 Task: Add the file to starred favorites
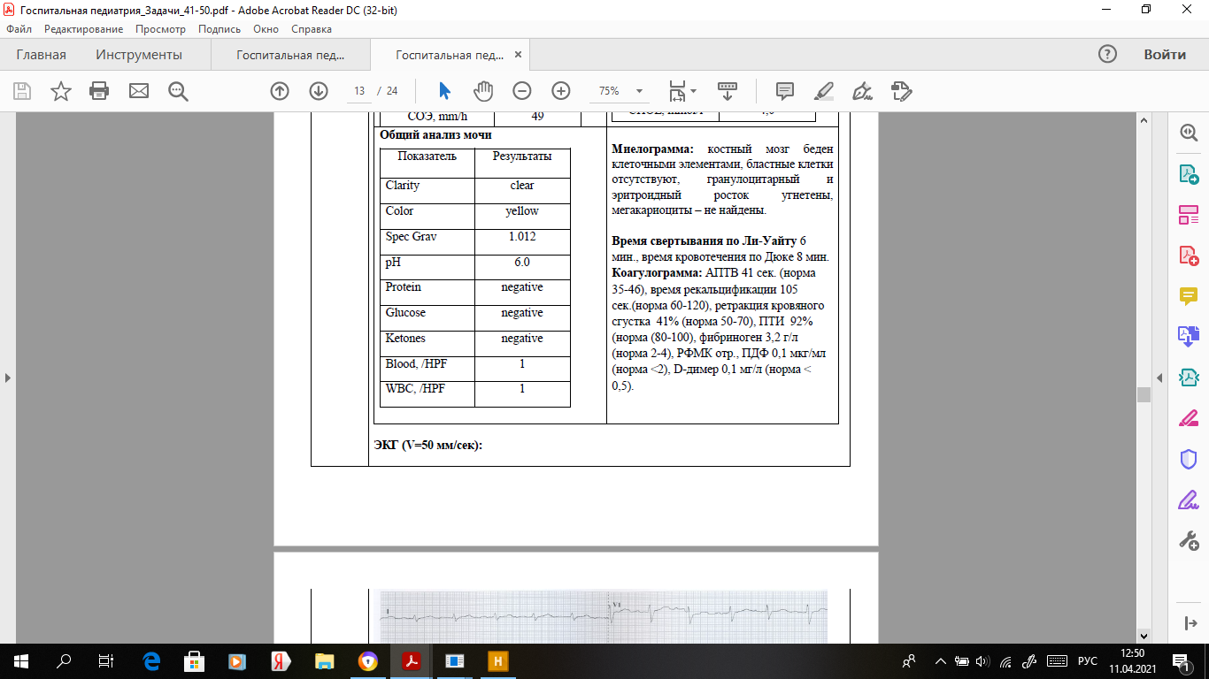click(x=61, y=91)
